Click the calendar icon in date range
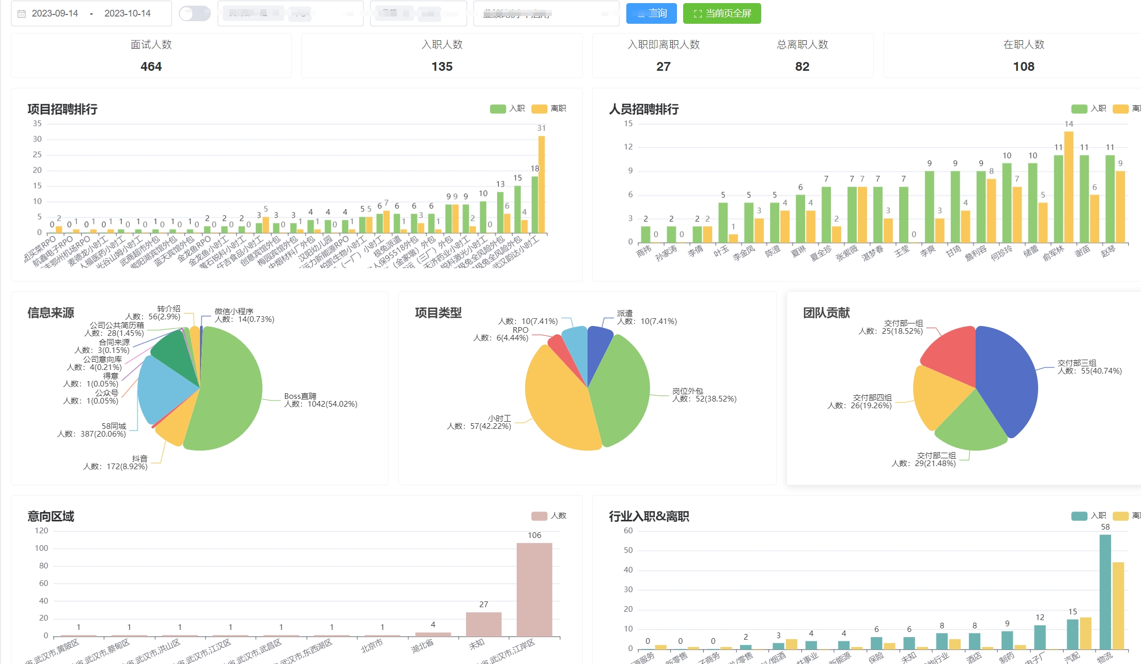The image size is (1141, 664). click(22, 14)
